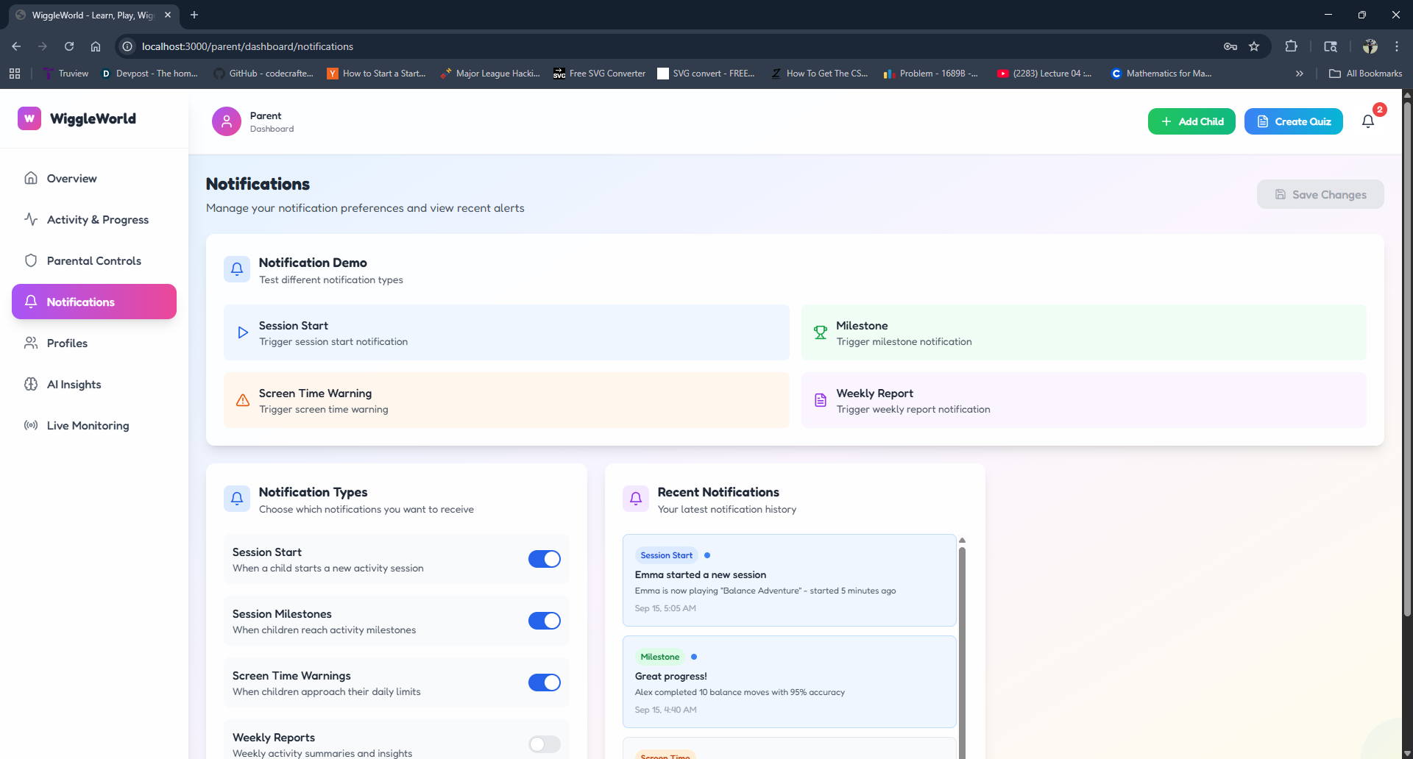
Task: Click the Parent profile avatar icon
Action: click(x=227, y=121)
